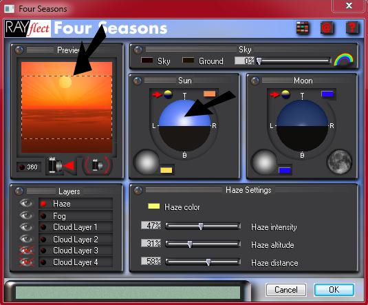Toggle the 360 preview option
368x305 pixels.
[28, 167]
